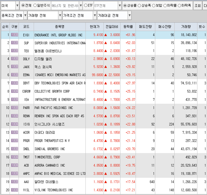The width and height of the screenshot is (207, 195).
Task: Click the 매수잔량 column header
Action: coord(165,27)
